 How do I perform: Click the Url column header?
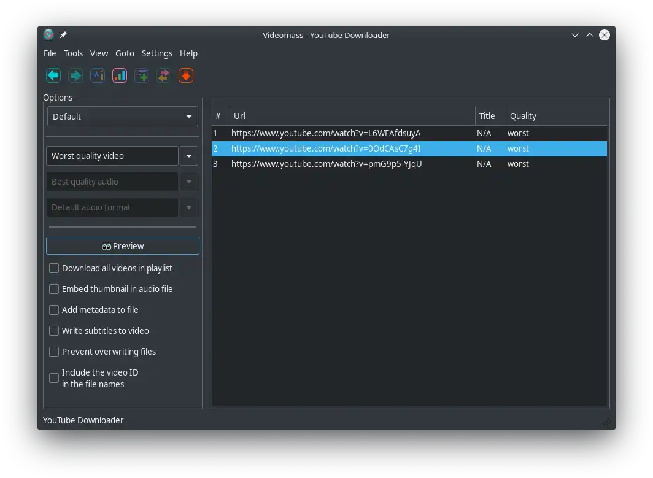pyautogui.click(x=352, y=116)
